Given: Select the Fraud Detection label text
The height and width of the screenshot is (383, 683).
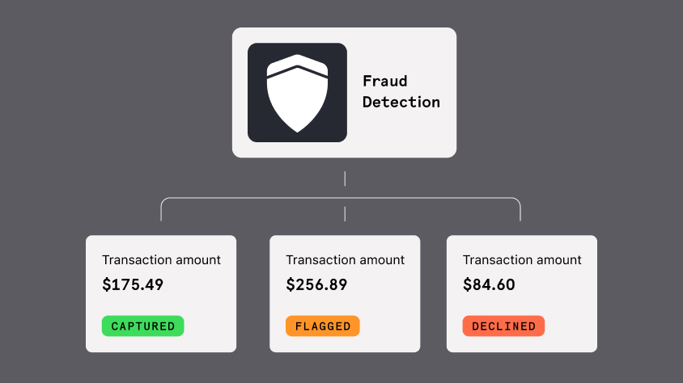Looking at the screenshot, I should [401, 91].
